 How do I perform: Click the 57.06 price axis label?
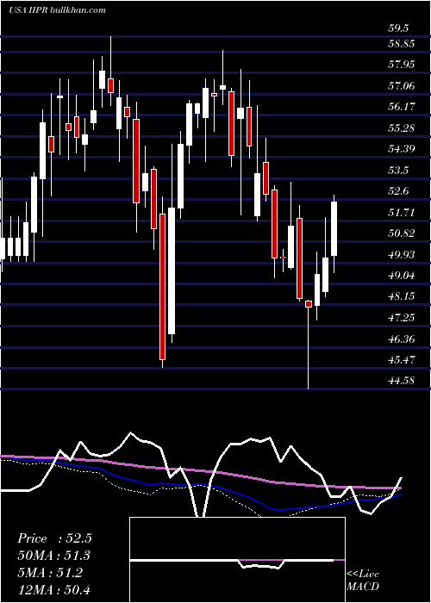coord(401,86)
